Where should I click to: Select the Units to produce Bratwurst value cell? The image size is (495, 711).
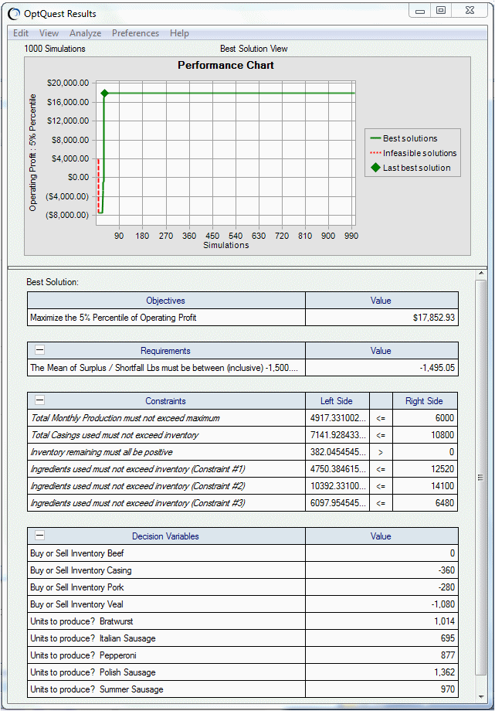(381, 621)
